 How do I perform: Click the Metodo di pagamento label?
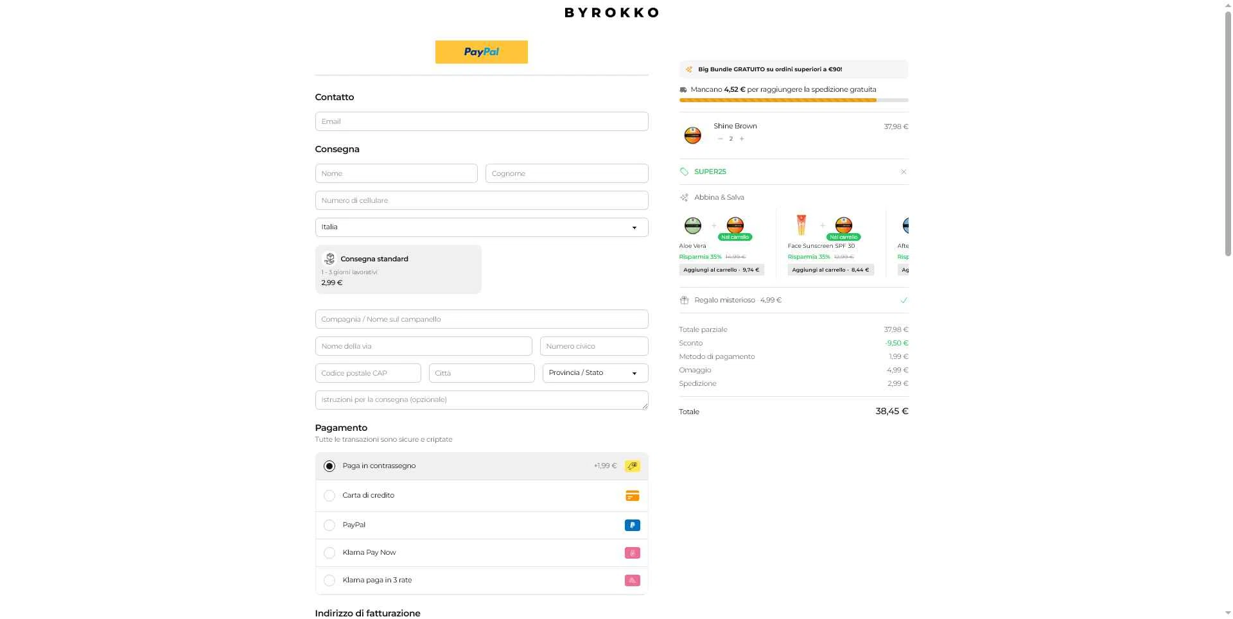click(717, 356)
